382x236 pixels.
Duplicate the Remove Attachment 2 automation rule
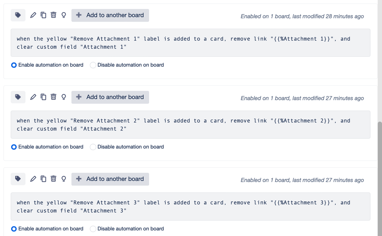[43, 97]
